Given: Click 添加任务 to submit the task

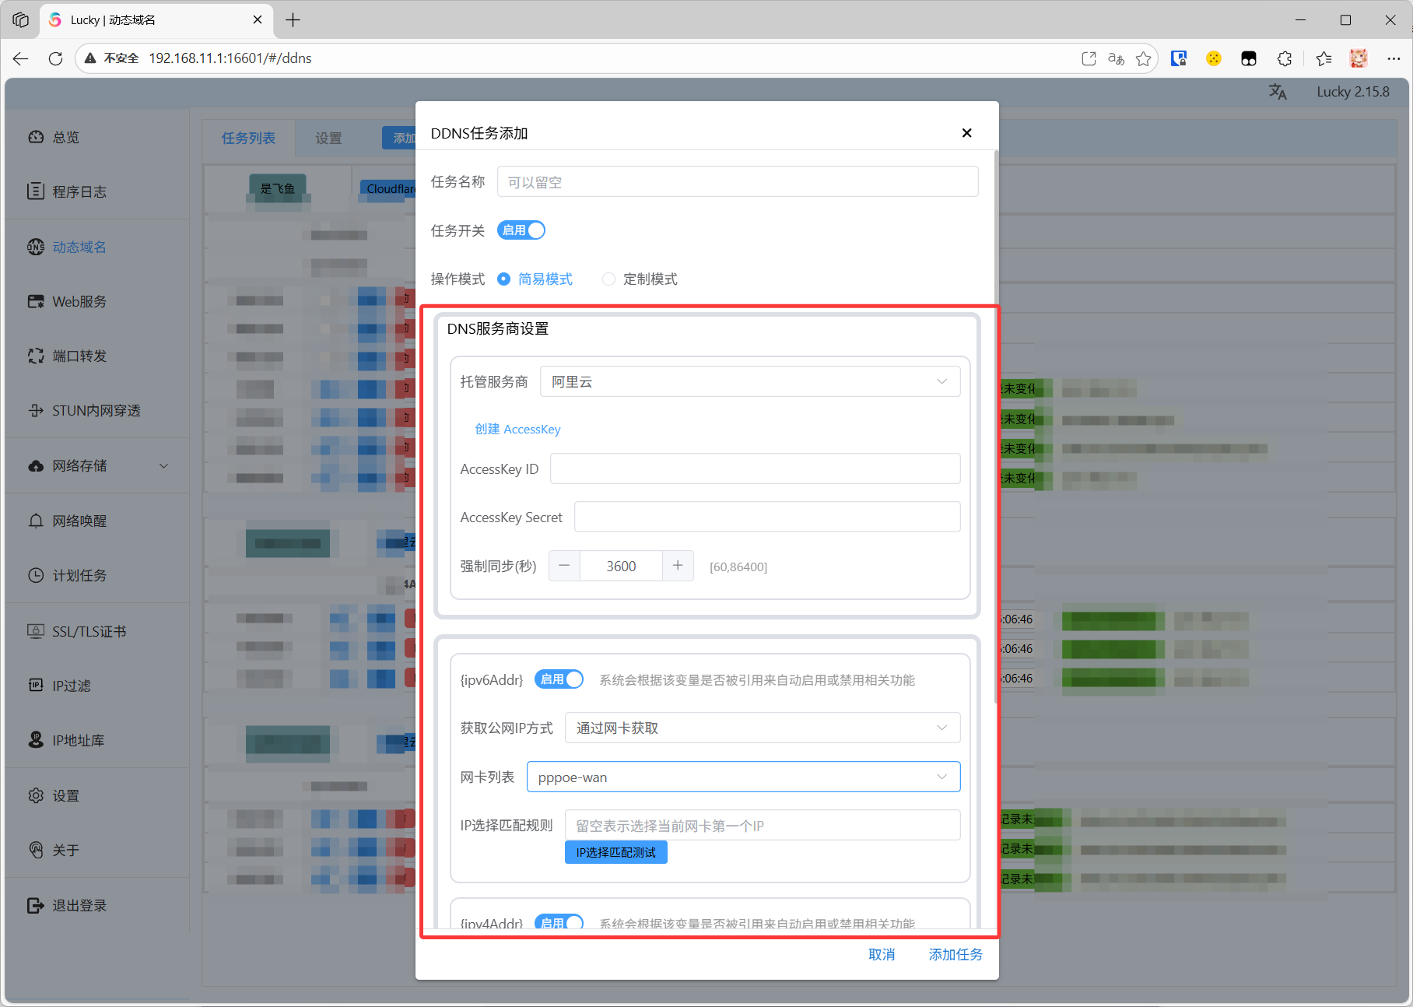Looking at the screenshot, I should point(955,954).
